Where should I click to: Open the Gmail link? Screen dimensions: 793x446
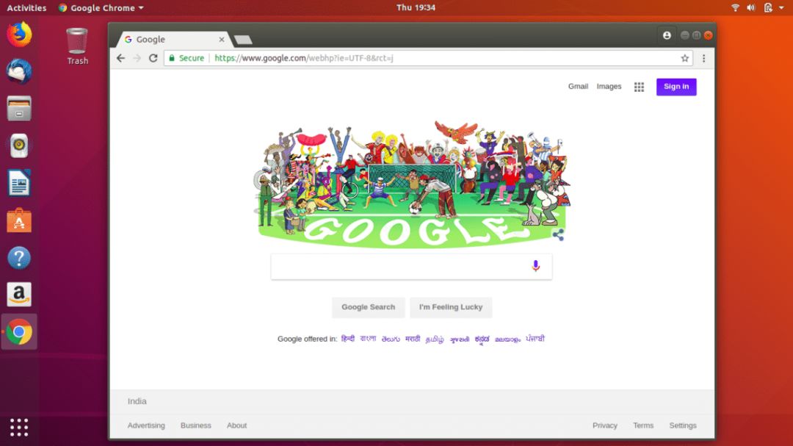[578, 87]
